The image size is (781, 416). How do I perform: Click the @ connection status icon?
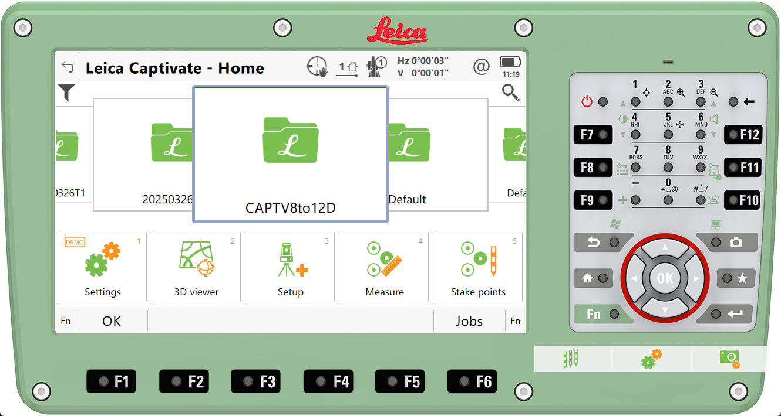click(482, 67)
